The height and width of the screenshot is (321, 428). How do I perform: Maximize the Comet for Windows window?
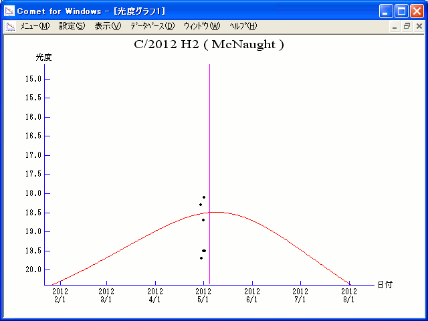(401, 11)
